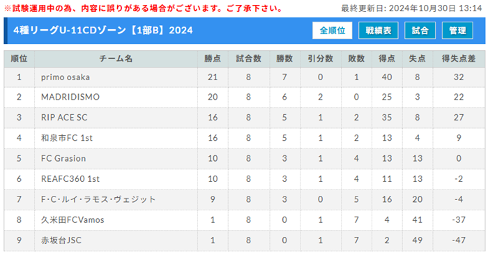The width and height of the screenshot is (488, 255).
Task: Click the 順位 column header
Action: (x=19, y=59)
